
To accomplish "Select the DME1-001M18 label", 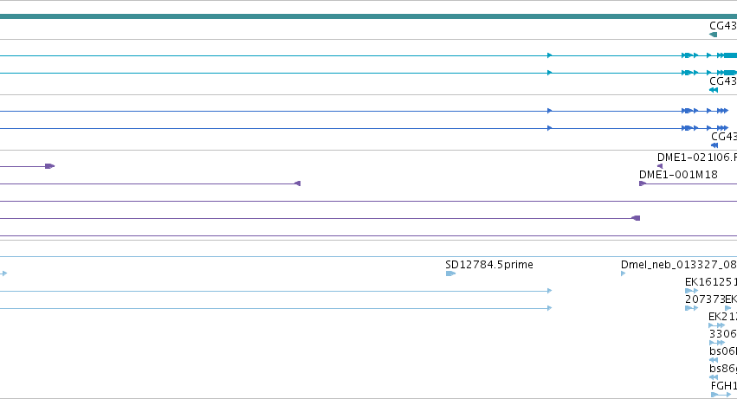I will (x=678, y=175).
